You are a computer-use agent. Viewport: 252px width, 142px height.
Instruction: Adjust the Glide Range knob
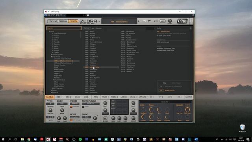point(62,110)
